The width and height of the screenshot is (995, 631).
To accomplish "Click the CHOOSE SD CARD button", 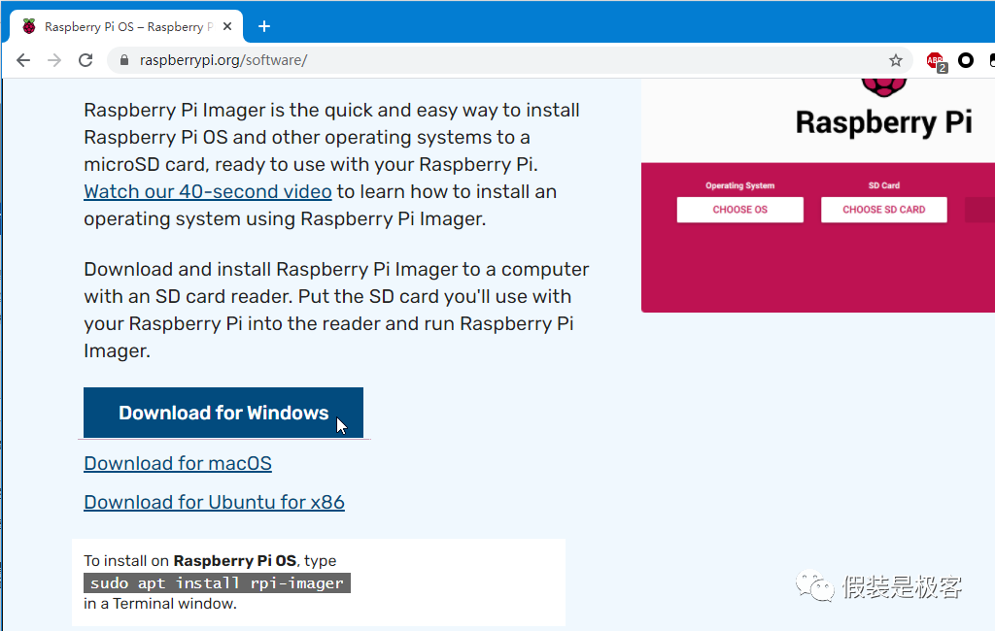I will point(884,210).
